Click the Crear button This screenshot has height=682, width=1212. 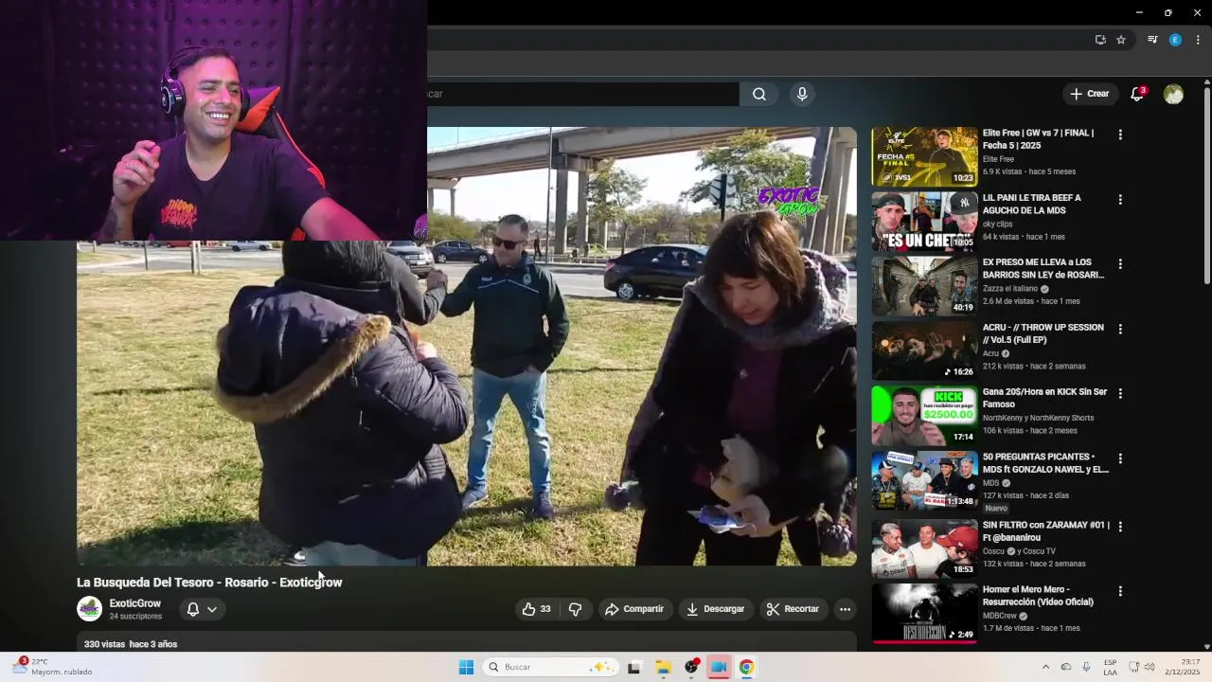(1089, 94)
